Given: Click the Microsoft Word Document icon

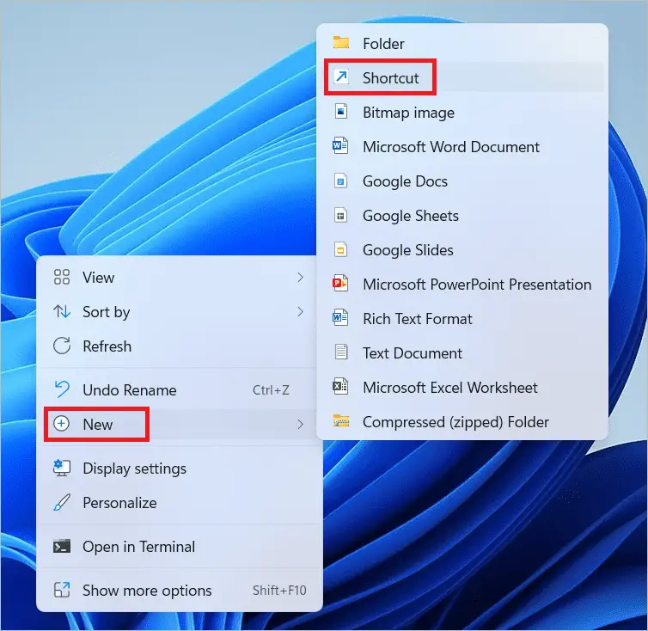Looking at the screenshot, I should point(340,146).
